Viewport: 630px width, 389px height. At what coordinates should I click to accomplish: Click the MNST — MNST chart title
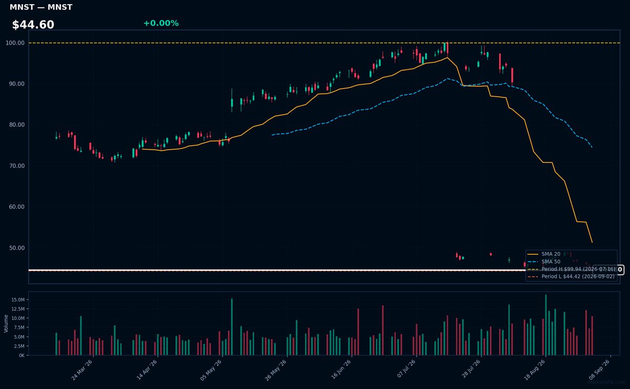(41, 7)
